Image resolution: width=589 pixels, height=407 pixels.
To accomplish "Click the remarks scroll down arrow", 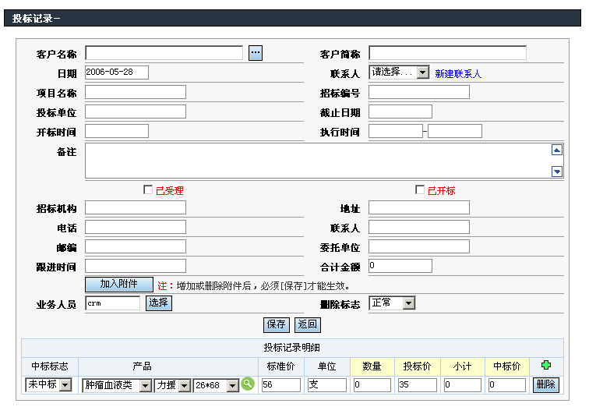I will click(557, 172).
